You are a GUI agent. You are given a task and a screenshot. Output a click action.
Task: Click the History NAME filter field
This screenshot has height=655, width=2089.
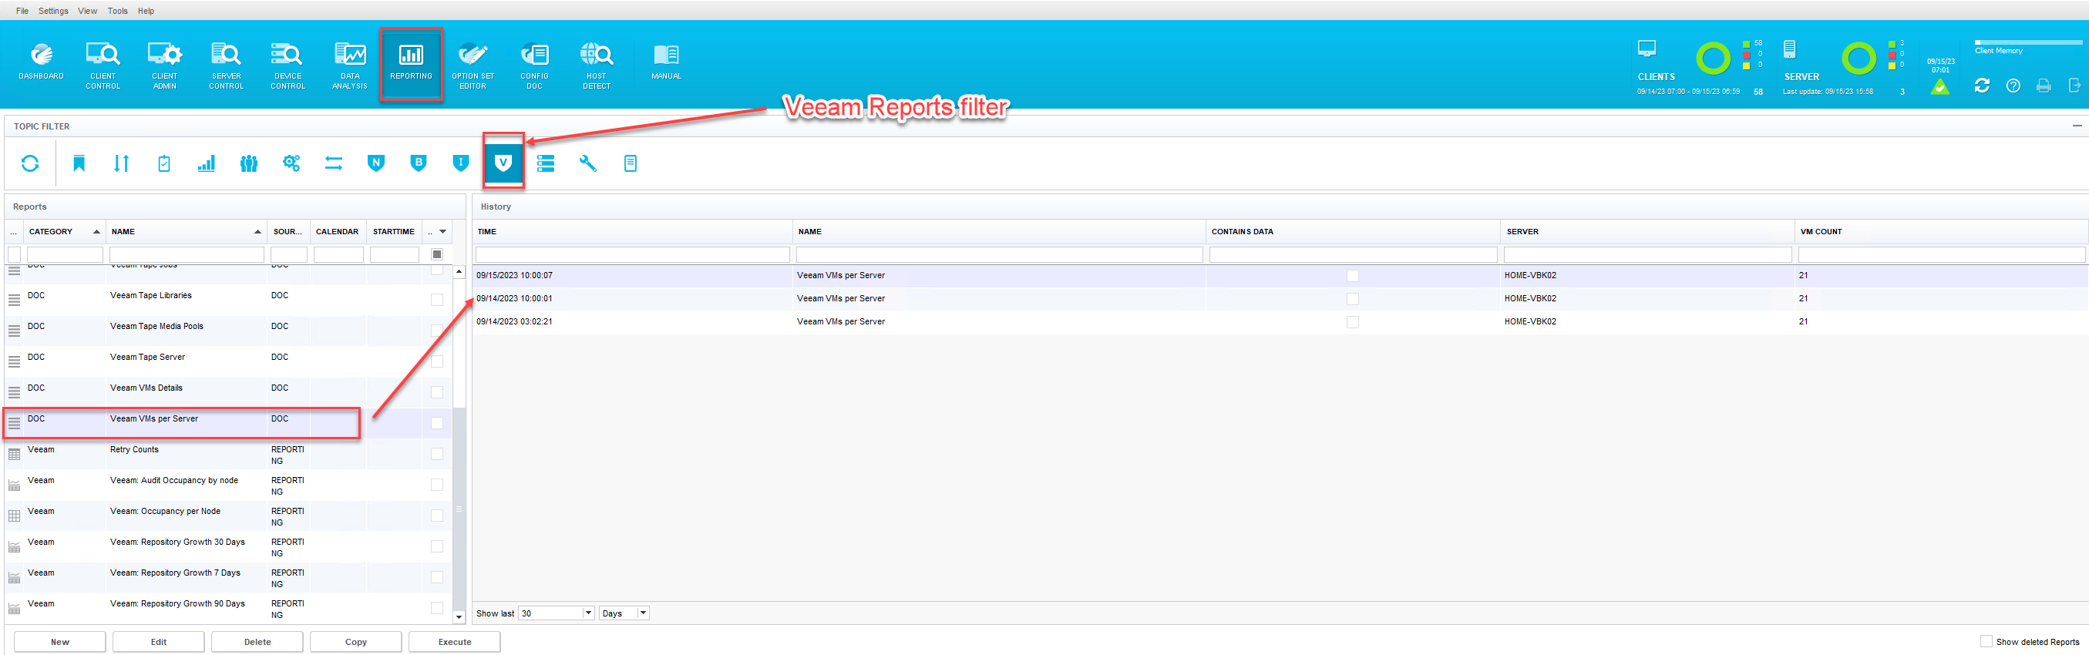(998, 254)
